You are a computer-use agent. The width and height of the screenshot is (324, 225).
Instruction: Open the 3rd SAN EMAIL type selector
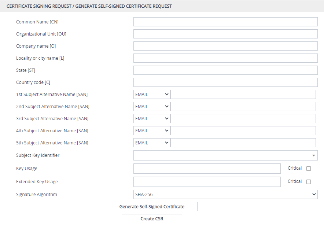pyautogui.click(x=152, y=119)
